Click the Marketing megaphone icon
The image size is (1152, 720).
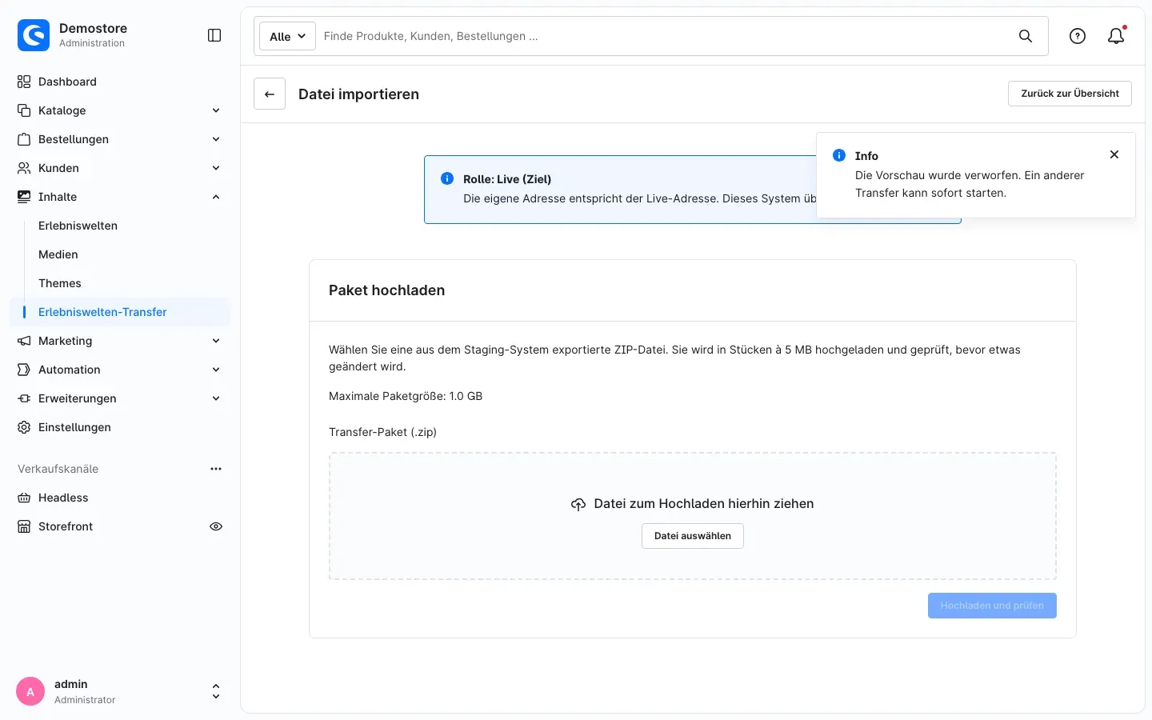click(x=24, y=341)
